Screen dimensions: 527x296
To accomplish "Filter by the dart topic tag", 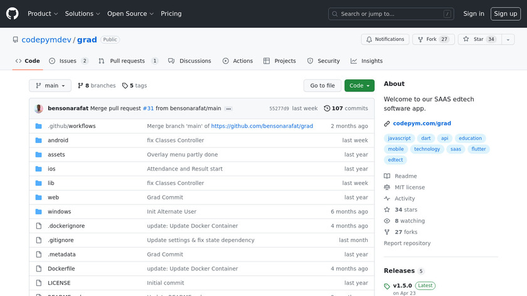I will (x=426, y=138).
